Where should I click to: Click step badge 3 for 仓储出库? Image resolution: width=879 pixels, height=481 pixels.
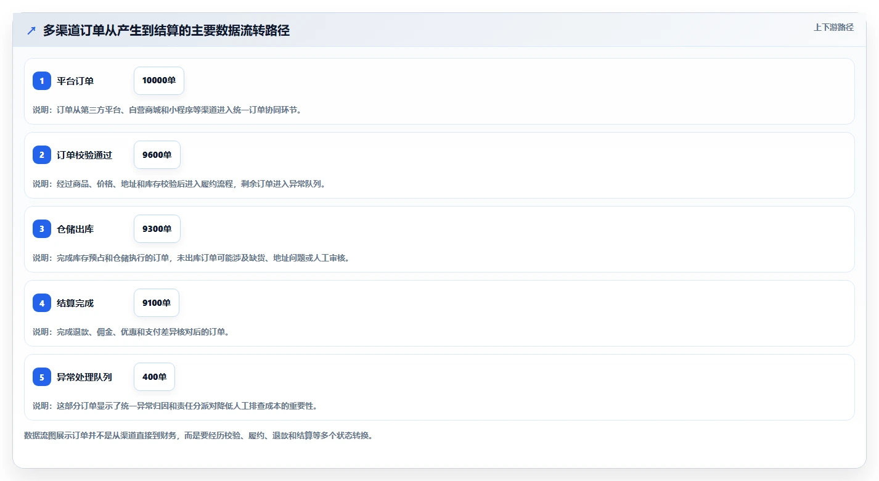tap(42, 229)
